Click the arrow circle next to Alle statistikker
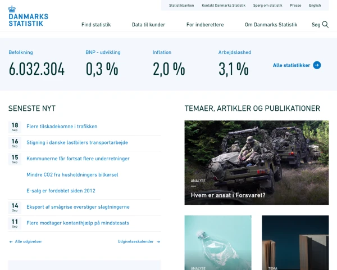The image size is (337, 270). (317, 65)
